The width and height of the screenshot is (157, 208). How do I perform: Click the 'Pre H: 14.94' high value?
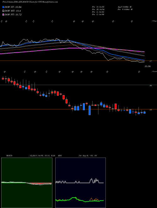[x=98, y=9]
